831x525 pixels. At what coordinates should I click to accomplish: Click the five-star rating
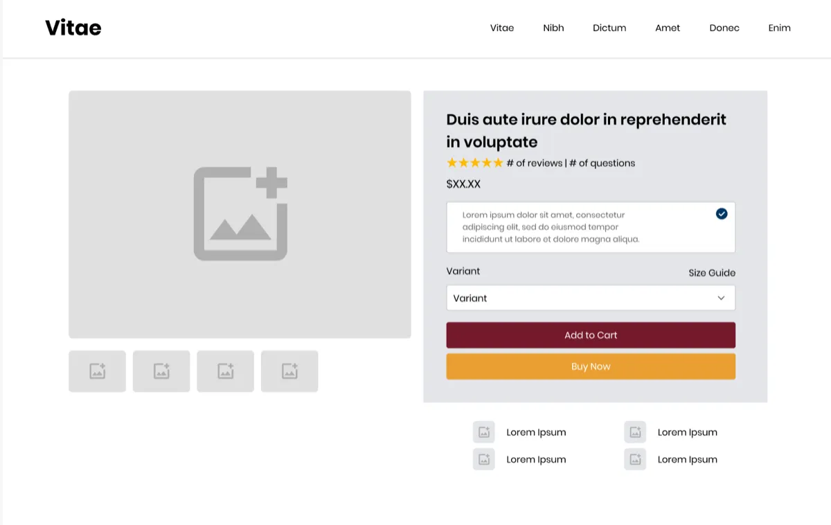pyautogui.click(x=475, y=163)
